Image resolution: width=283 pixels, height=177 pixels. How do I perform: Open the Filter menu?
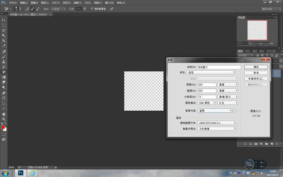(77, 3)
